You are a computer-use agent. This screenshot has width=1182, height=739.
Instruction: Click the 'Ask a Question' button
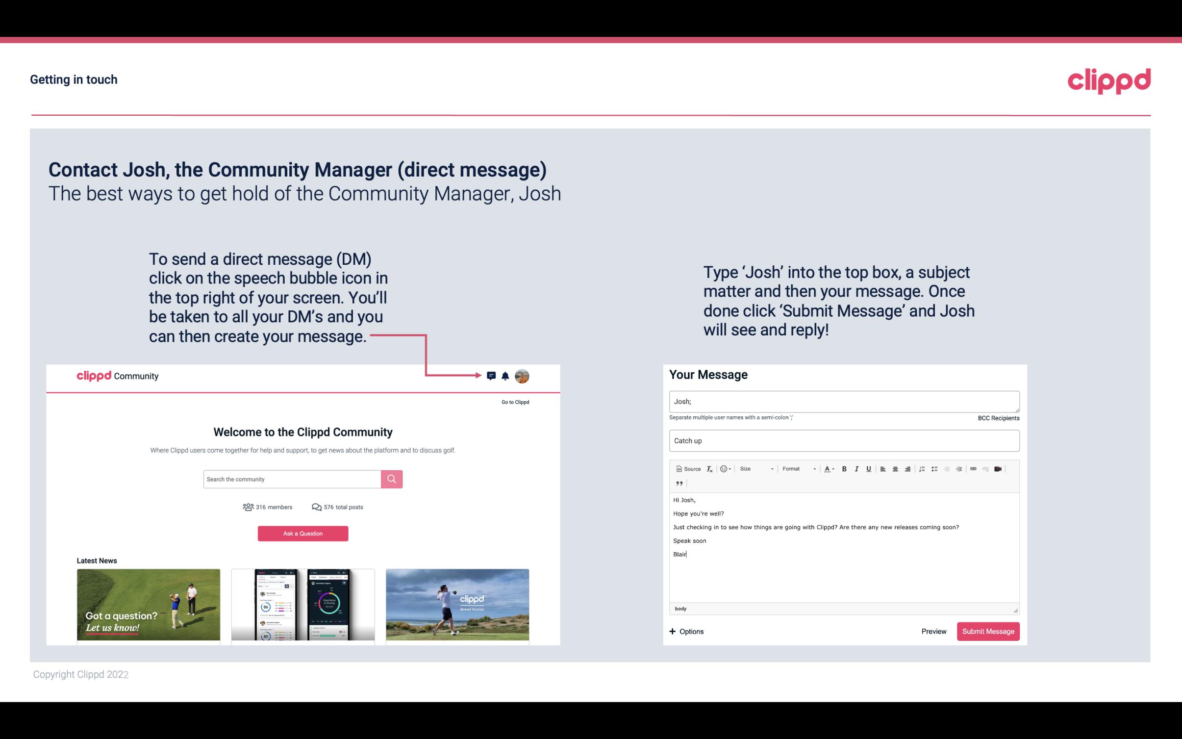(303, 533)
